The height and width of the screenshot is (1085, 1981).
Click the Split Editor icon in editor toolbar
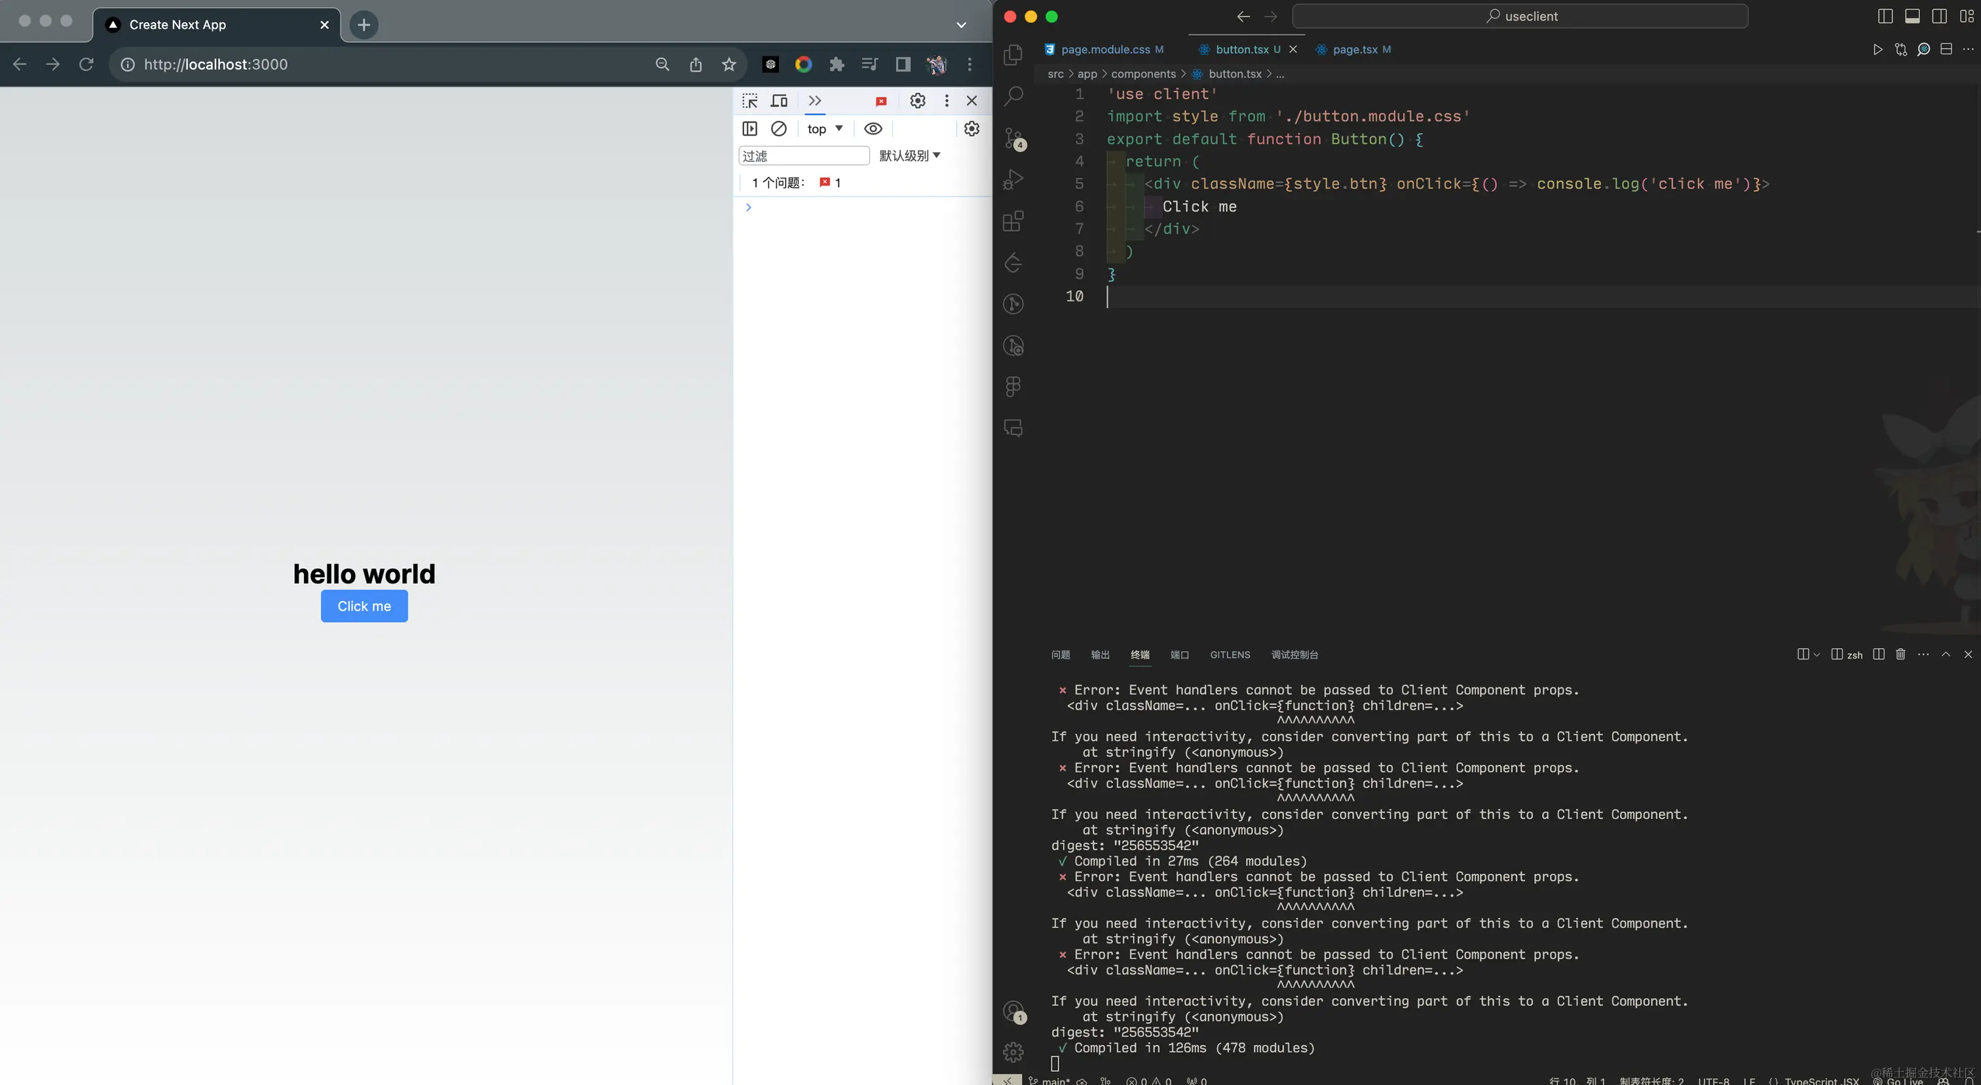(1946, 49)
